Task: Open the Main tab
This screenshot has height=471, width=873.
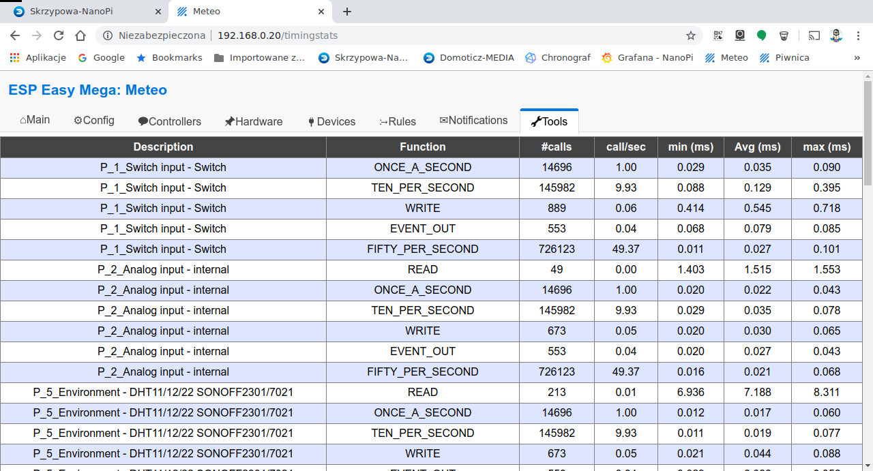Action: 35,120
